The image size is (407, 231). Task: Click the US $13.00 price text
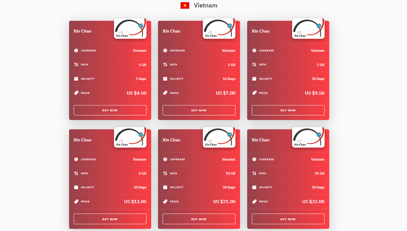point(135,202)
